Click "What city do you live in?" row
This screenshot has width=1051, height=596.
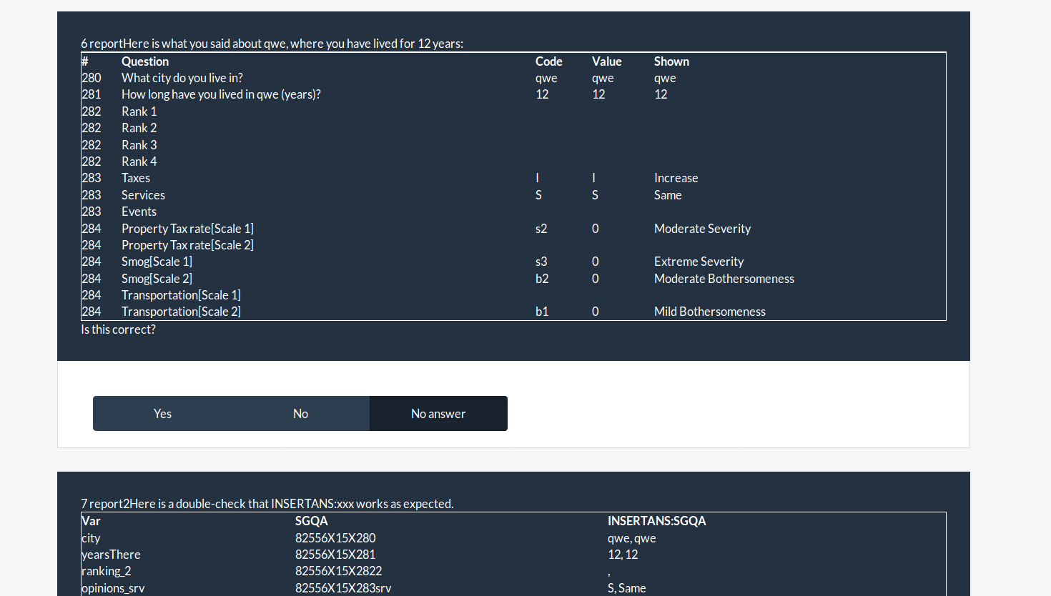click(182, 78)
